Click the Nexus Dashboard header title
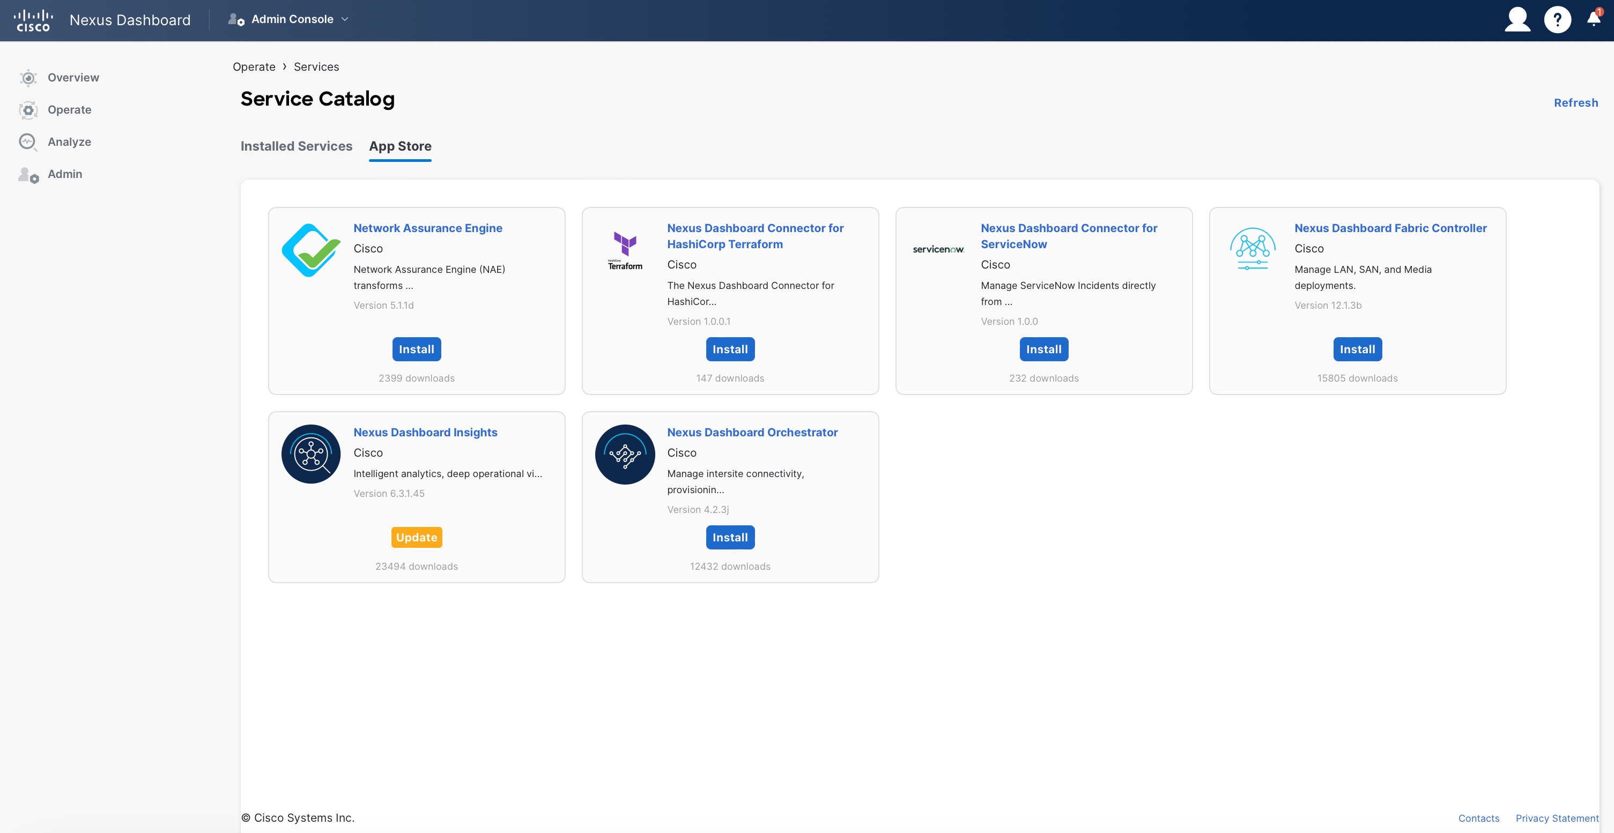Image resolution: width=1614 pixels, height=833 pixels. click(x=130, y=20)
